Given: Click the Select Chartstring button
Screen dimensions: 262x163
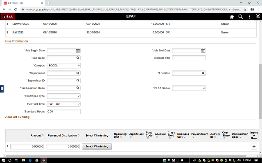Looking at the screenshot, I should coord(97,146).
